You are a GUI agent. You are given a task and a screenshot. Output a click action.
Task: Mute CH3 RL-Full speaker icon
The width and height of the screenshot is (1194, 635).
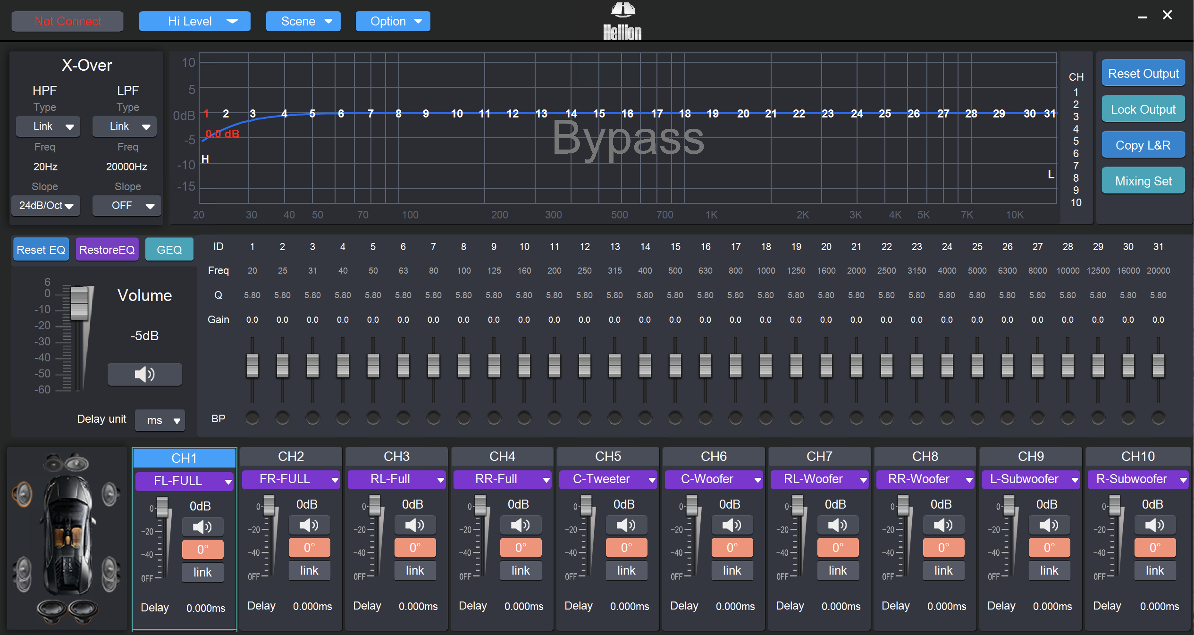[414, 525]
